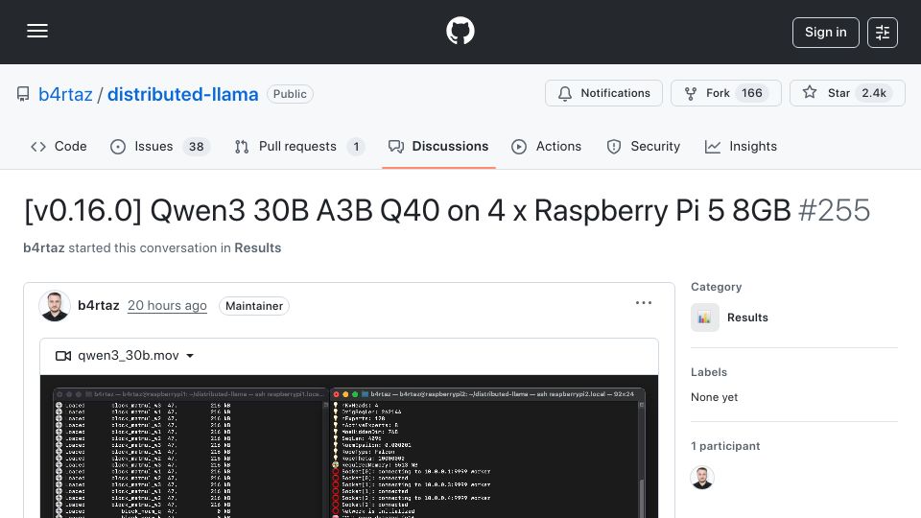Click the Pull requests branch icon
This screenshot has width=921, height=518.
click(242, 147)
